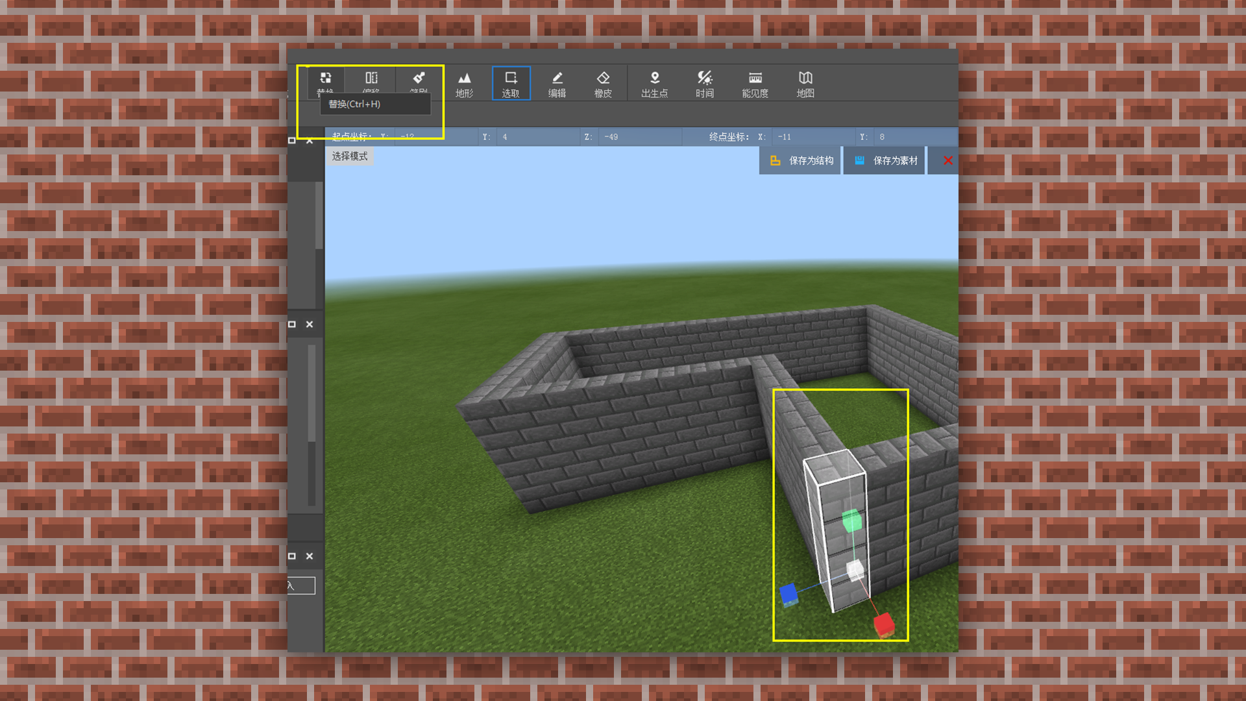Close the selection bar with red X
The height and width of the screenshot is (701, 1246).
[x=947, y=160]
